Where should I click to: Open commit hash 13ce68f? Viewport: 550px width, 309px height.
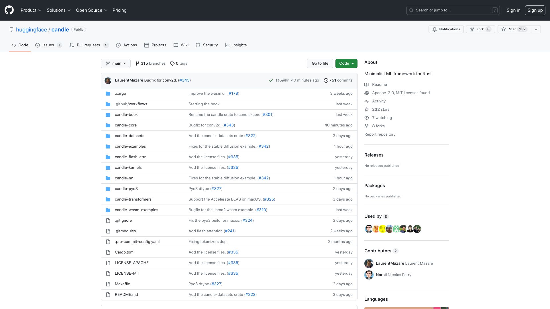coord(282,81)
